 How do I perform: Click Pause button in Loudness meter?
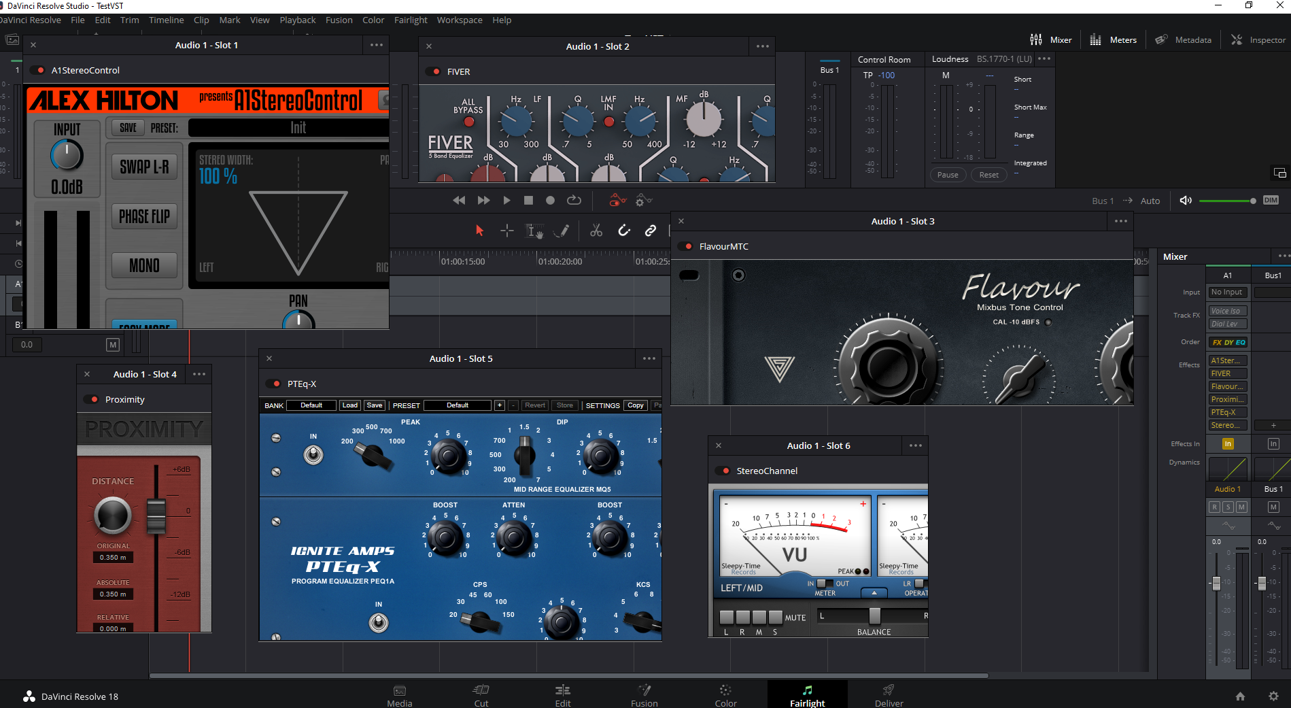tap(948, 175)
